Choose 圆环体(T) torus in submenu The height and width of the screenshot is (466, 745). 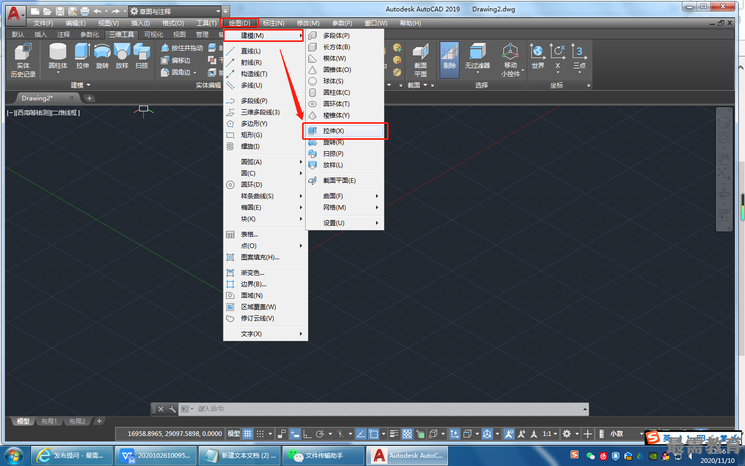pyautogui.click(x=345, y=104)
